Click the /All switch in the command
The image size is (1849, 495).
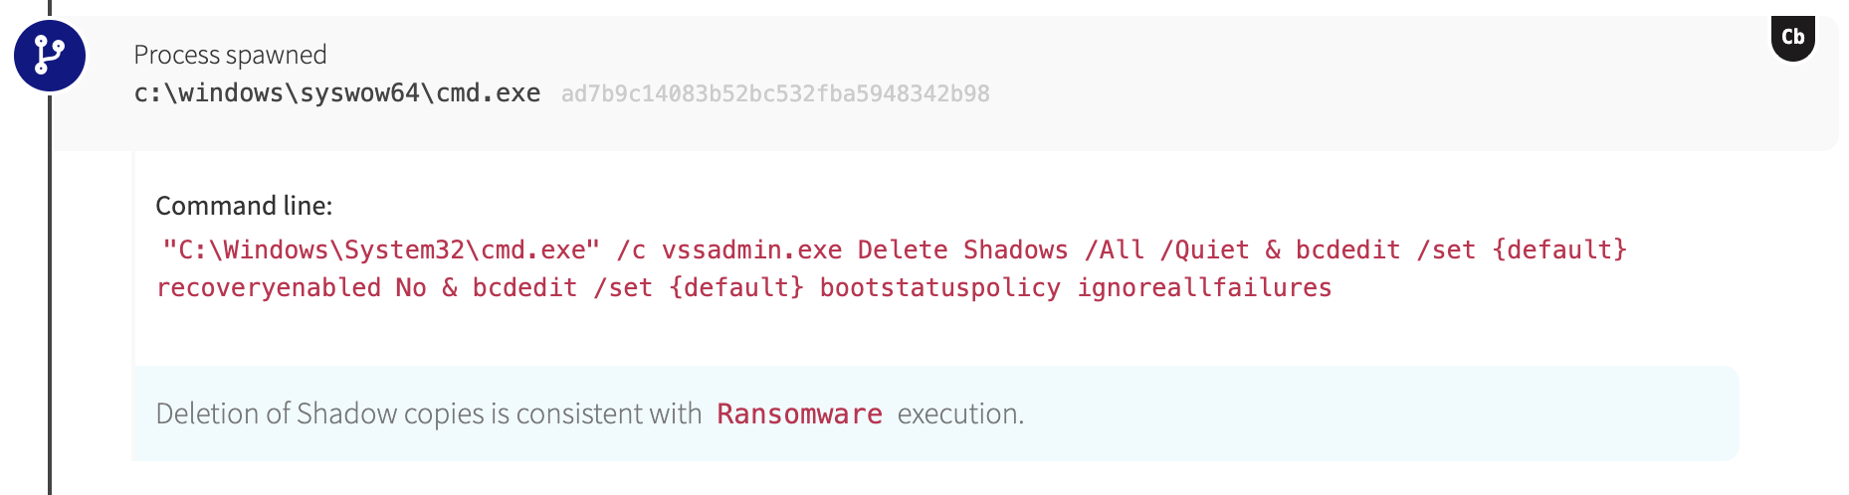1114,249
